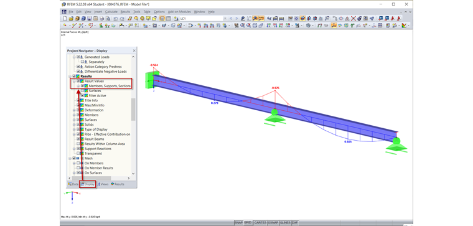The height and width of the screenshot is (226, 473).
Task: Expand the On Members mesh node
Action: click(74, 163)
